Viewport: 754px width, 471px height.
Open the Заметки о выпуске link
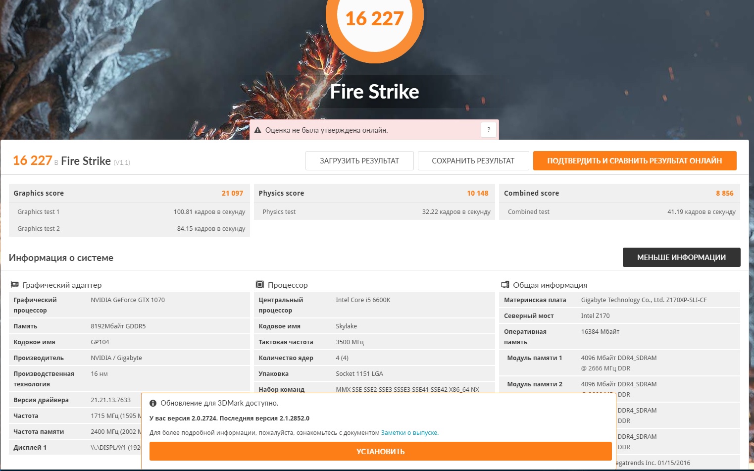[409, 432]
